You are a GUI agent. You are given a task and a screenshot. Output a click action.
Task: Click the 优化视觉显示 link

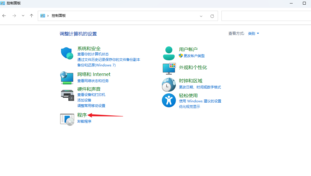click(190, 107)
